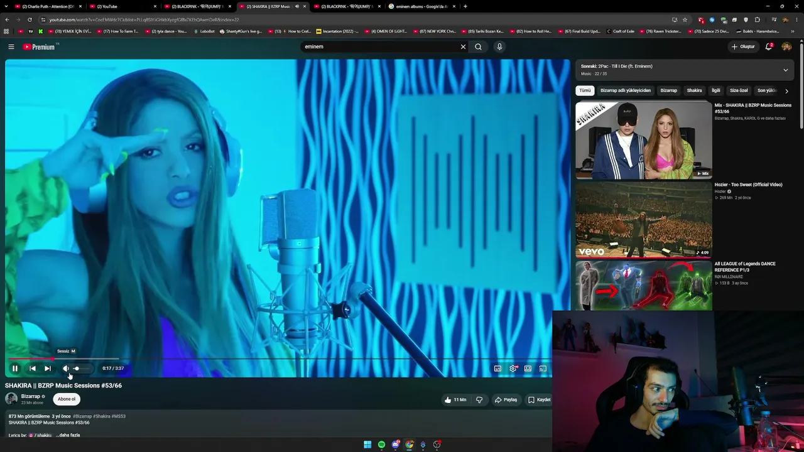The image size is (804, 452).
Task: Open the Hozier Too Sweet thumbnail
Action: click(x=644, y=220)
